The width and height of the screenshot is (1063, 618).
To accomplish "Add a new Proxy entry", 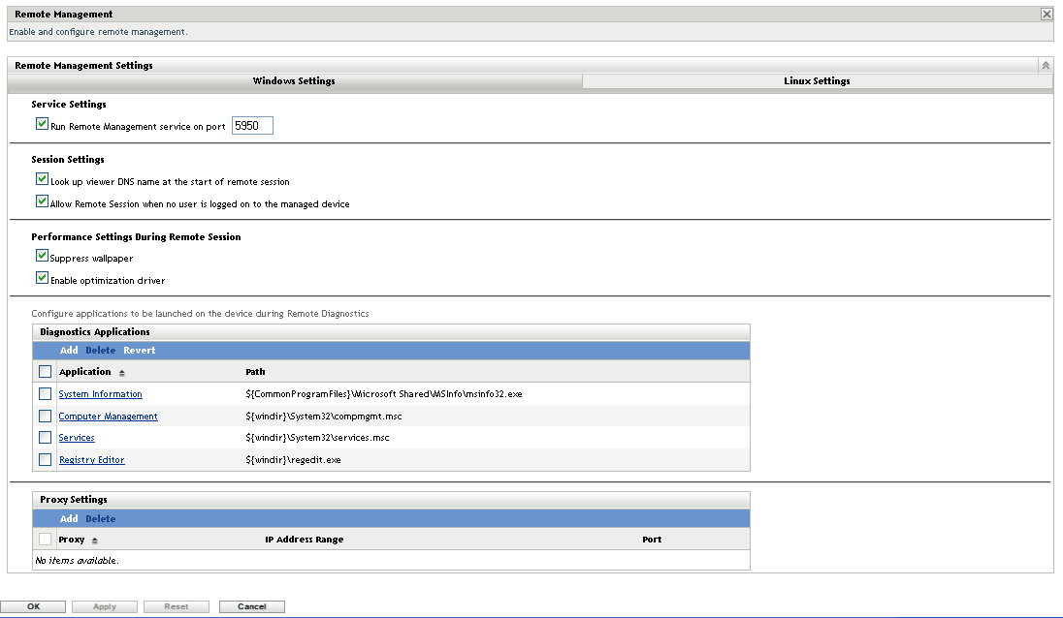I will (68, 518).
